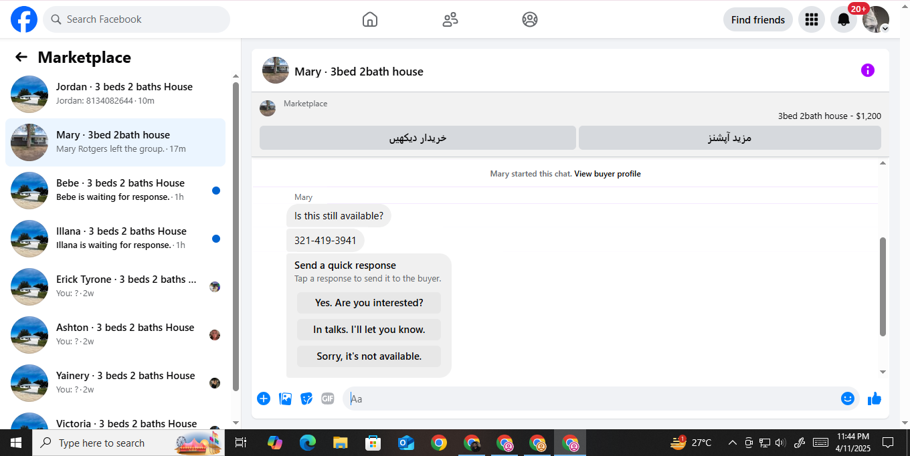Focus the Aa message input field
Image resolution: width=910 pixels, height=456 pixels.
592,398
